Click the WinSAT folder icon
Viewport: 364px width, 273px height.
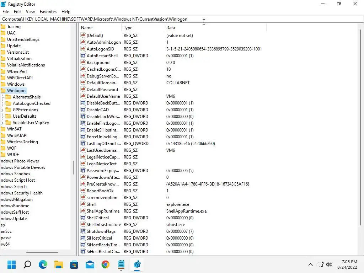[x=3, y=129]
